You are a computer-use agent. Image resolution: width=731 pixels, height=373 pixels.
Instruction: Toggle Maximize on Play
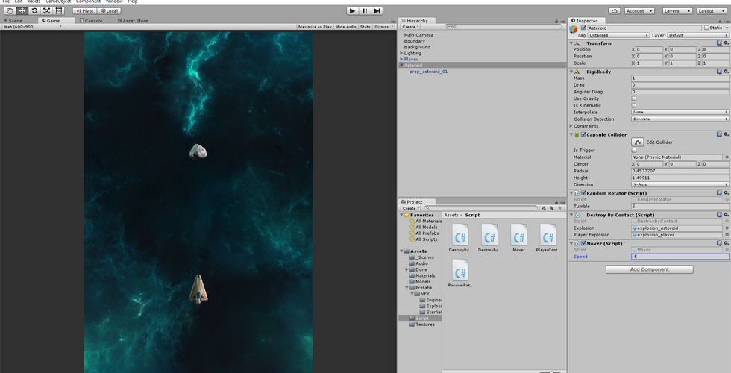[315, 27]
